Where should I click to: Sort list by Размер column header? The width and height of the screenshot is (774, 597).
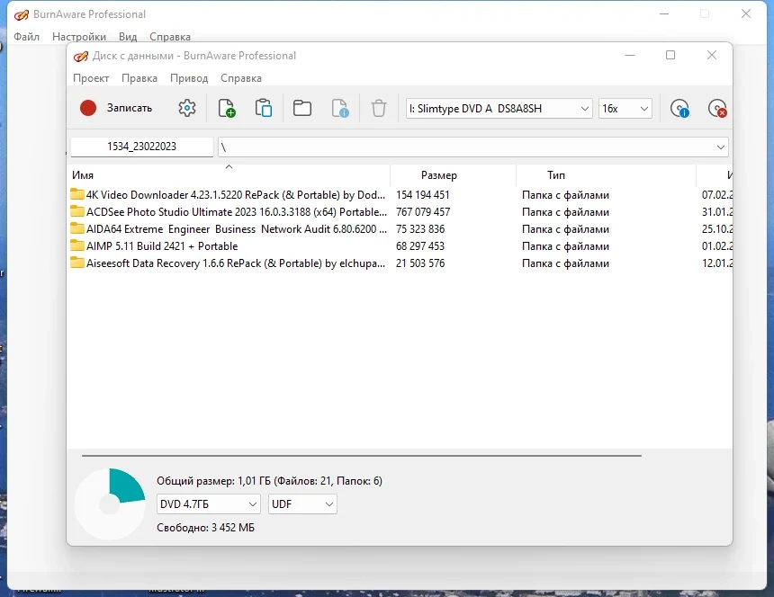(439, 175)
